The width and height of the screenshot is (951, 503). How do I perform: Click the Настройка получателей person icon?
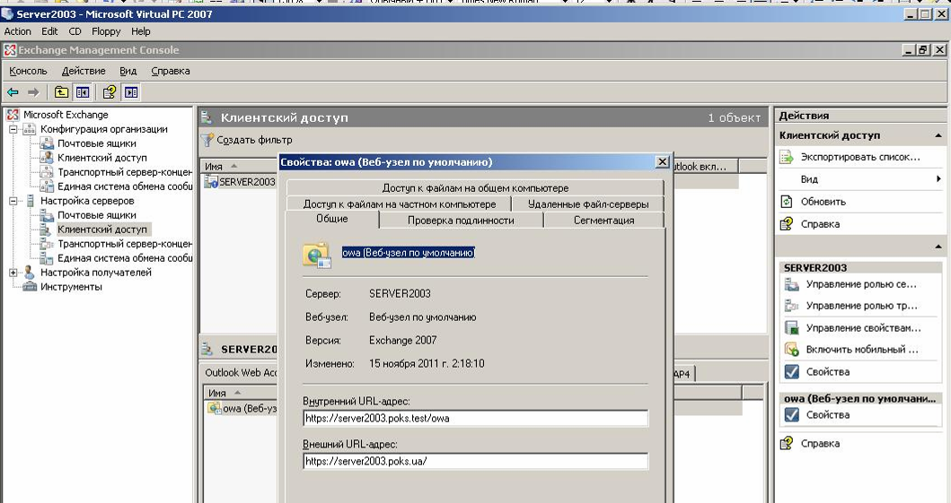coord(29,273)
